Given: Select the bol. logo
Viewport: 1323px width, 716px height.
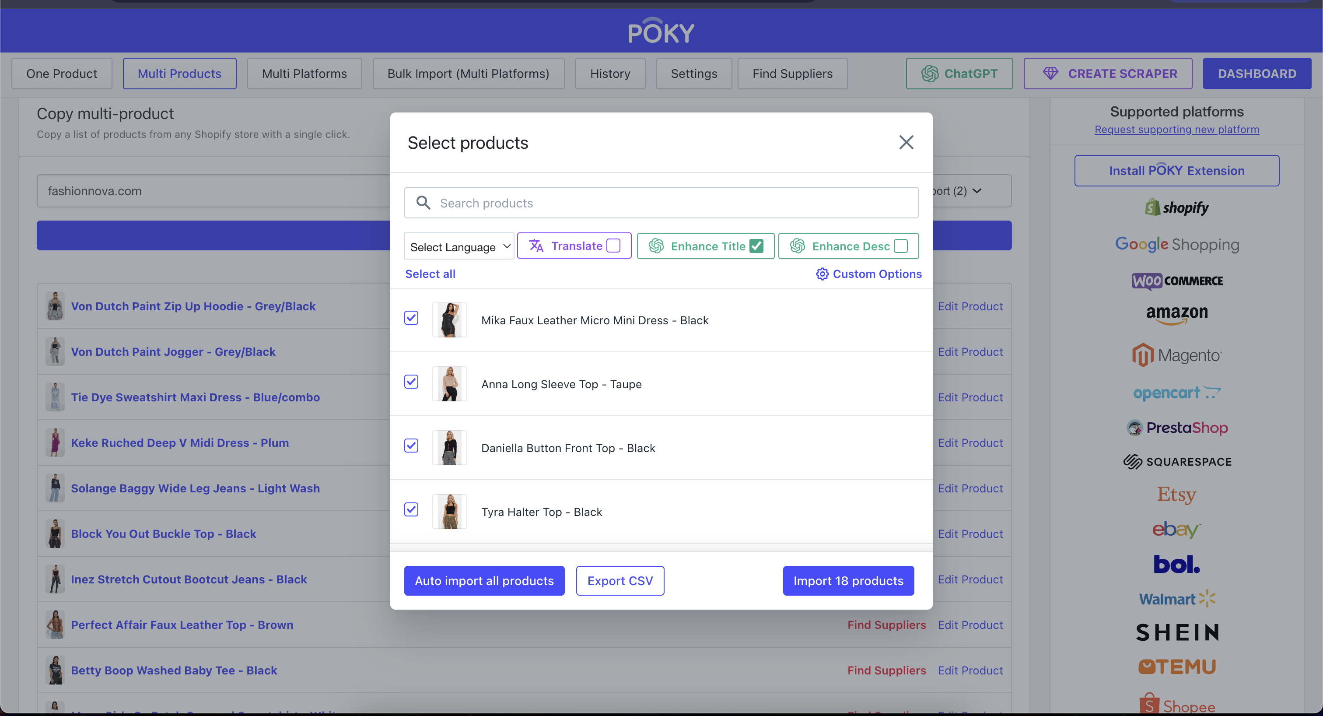Looking at the screenshot, I should pos(1176,564).
